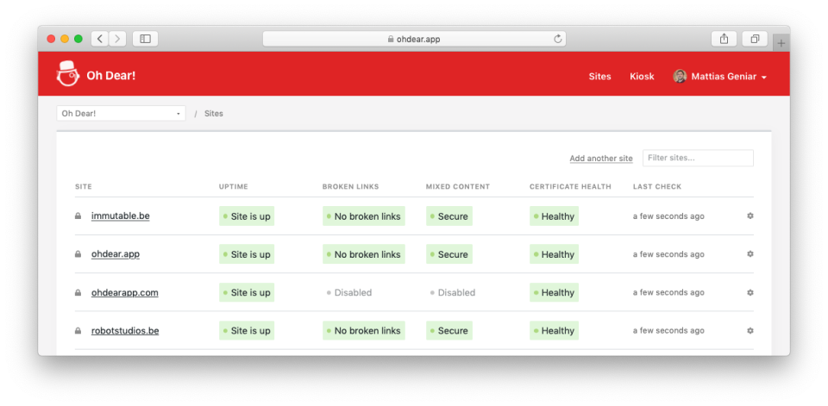Go forward with Safari's forward arrow
Image resolution: width=828 pixels, height=406 pixels.
117,39
